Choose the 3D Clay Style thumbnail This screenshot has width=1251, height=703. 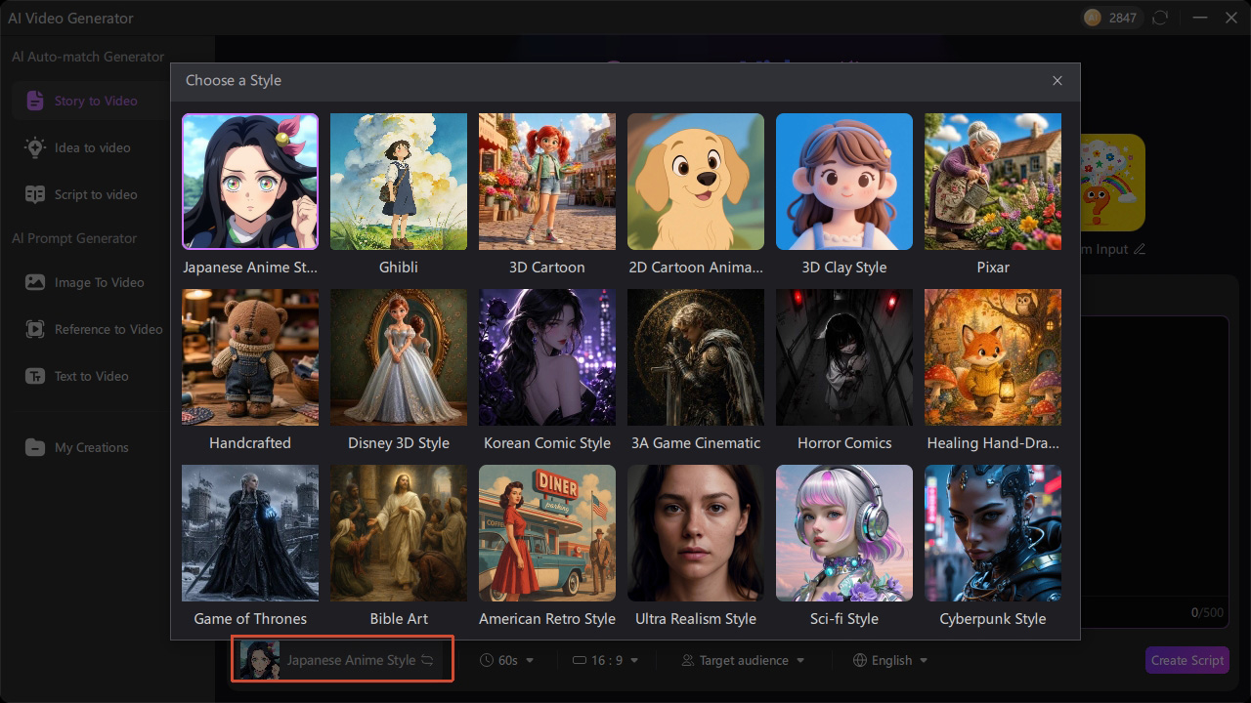(844, 182)
